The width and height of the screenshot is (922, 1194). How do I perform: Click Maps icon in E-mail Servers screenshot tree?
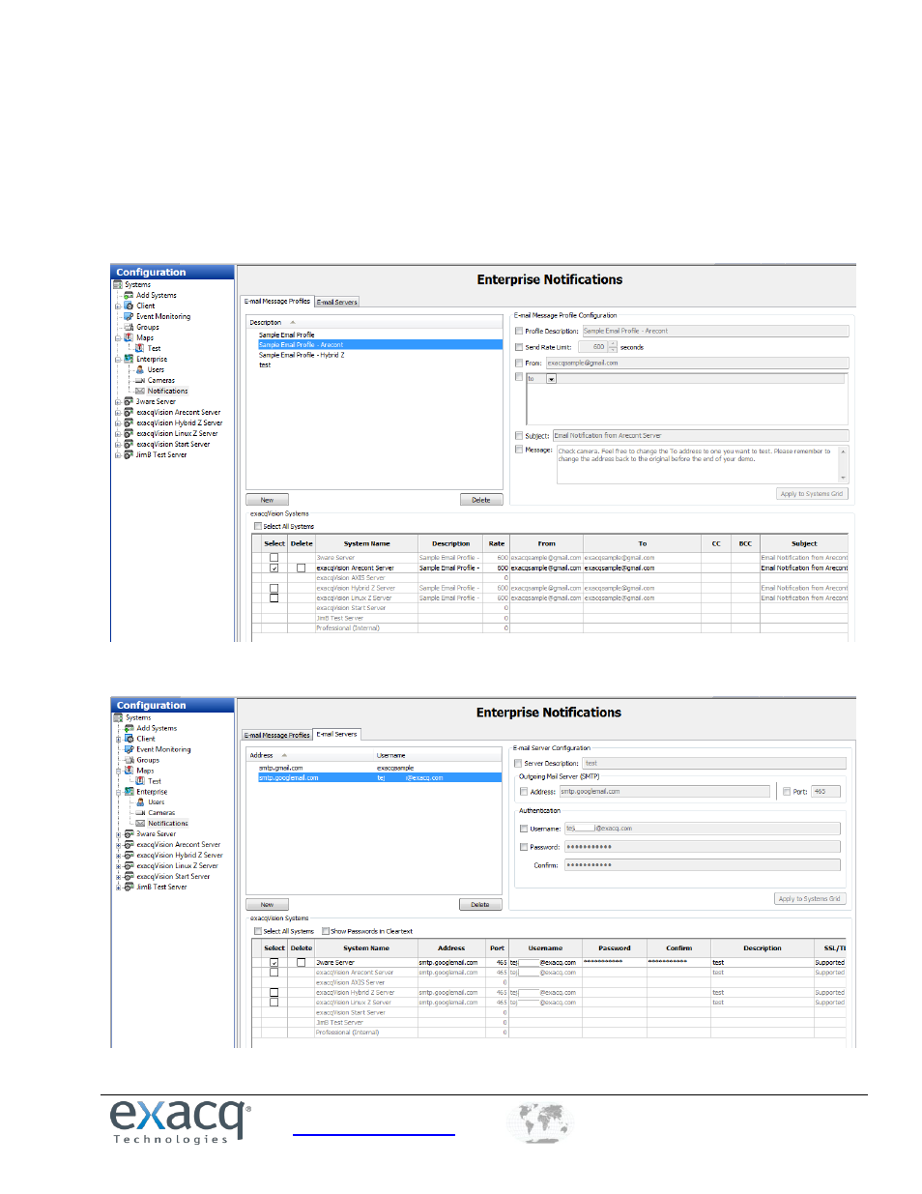(129, 771)
